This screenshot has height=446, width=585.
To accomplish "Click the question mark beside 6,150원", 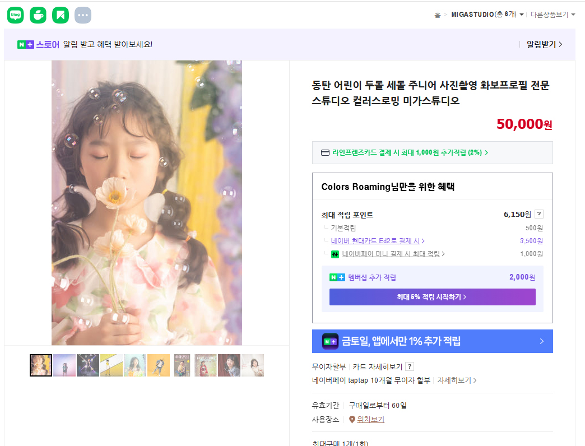I will click(539, 215).
